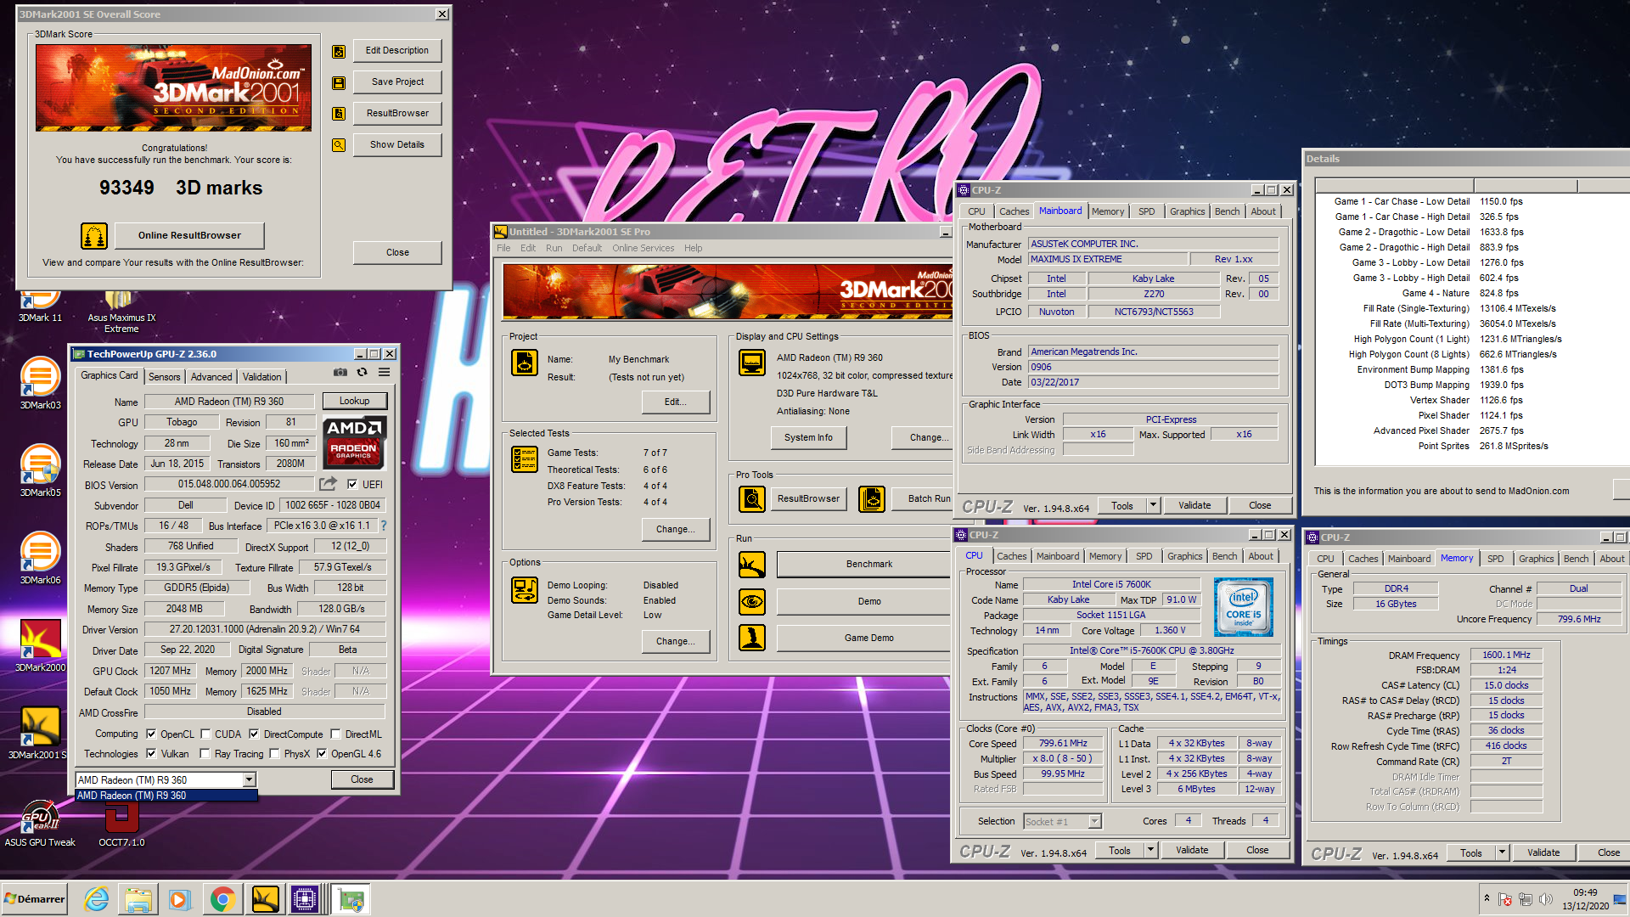Click the GPU-Z refresh icon
This screenshot has width=1630, height=917.
click(362, 372)
